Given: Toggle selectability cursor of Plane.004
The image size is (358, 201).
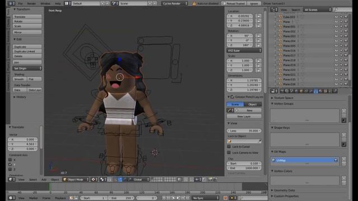Looking at the screenshot, I should tap(341, 41).
